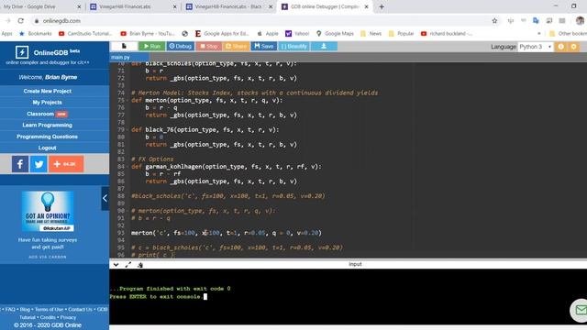The width and height of the screenshot is (587, 330).
Task: Open the Google Apps for Ed bookmark
Action: [x=222, y=34]
